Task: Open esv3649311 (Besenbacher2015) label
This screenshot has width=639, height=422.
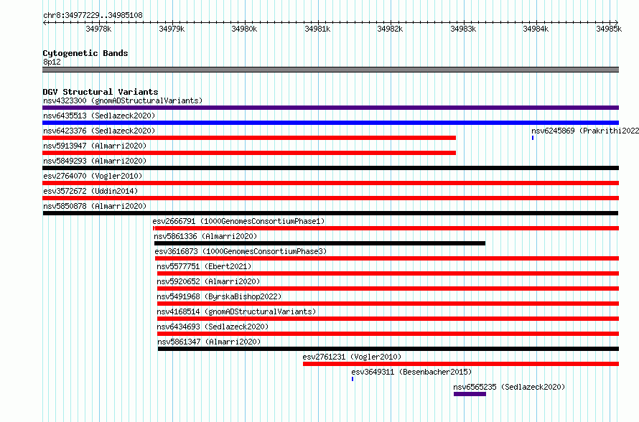Action: pyautogui.click(x=411, y=372)
